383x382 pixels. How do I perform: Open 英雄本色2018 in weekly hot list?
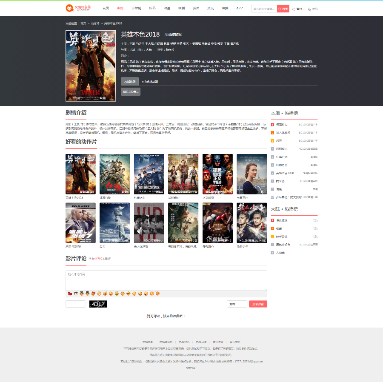285,173
